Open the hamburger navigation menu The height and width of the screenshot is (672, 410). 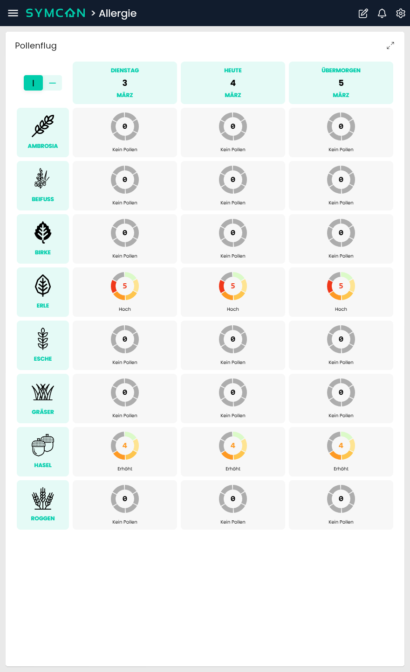[x=13, y=13]
